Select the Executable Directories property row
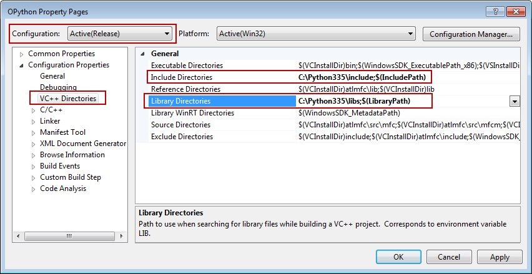This screenshot has width=532, height=274. (x=186, y=66)
